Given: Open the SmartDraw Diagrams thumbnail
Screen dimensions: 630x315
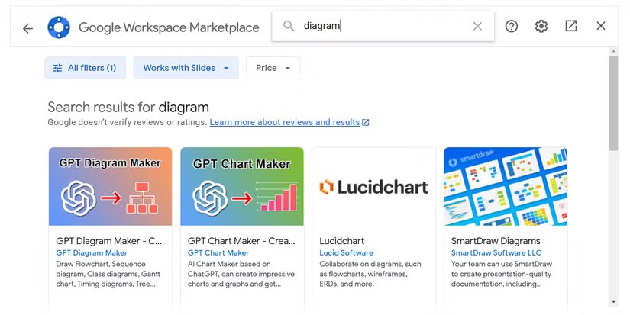Looking at the screenshot, I should coord(506,186).
